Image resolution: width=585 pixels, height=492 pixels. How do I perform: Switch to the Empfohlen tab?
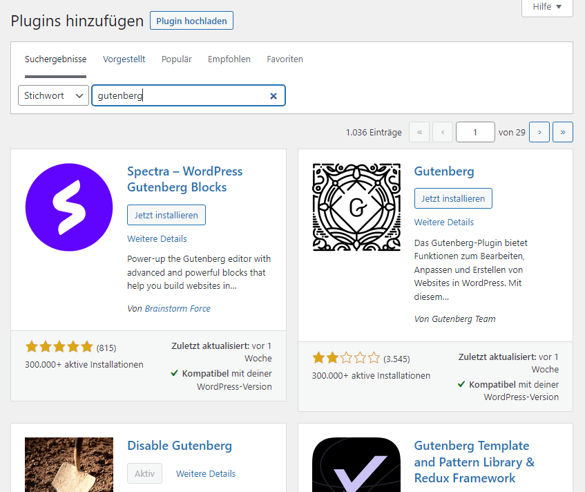click(229, 59)
